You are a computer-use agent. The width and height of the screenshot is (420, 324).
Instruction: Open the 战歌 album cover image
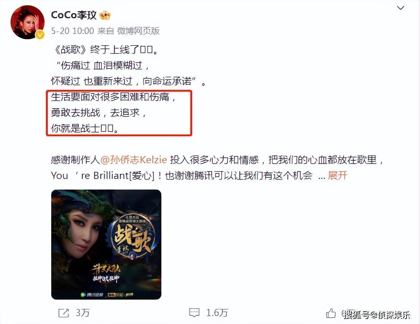point(106,244)
